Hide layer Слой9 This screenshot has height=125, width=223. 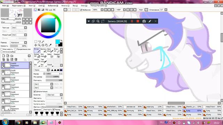pos(3,71)
